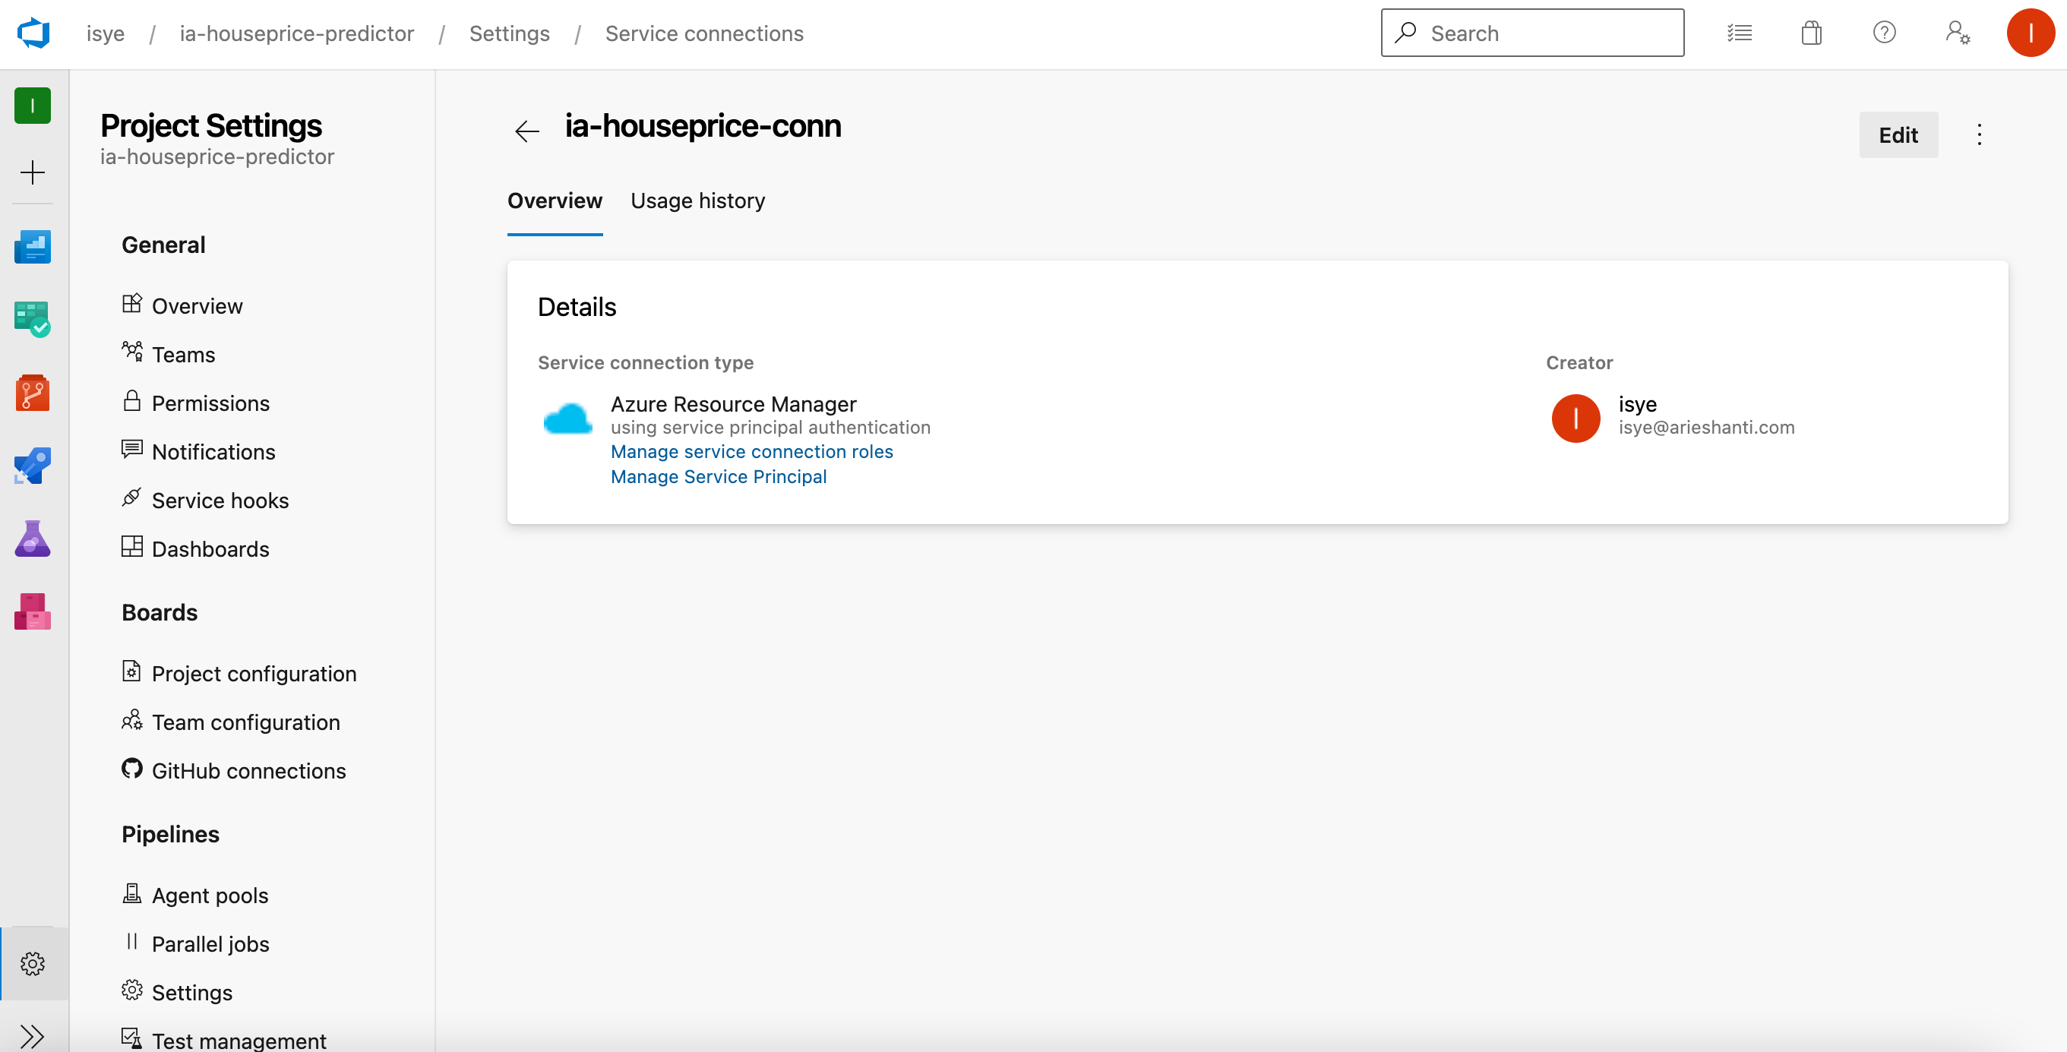Open the user avatar in top corner
The height and width of the screenshot is (1052, 2067).
click(2030, 32)
